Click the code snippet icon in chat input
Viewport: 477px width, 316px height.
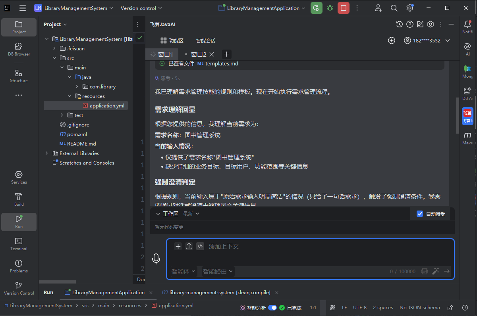click(200, 246)
